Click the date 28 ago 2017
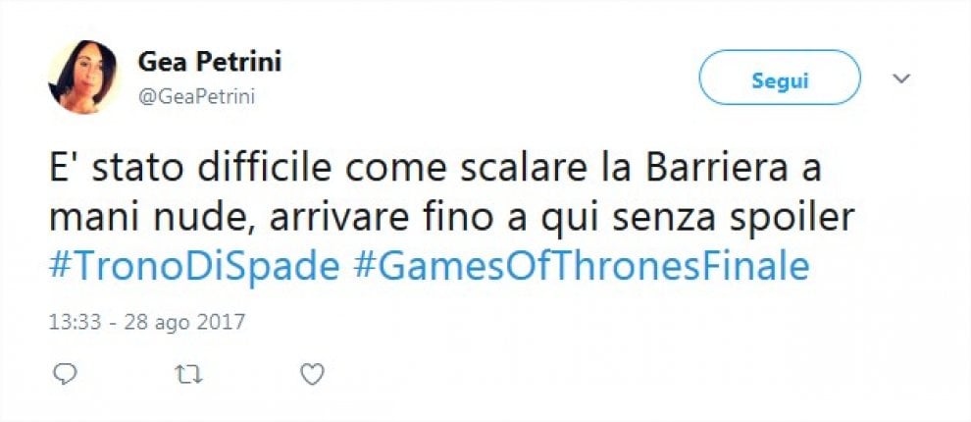This screenshot has height=422, width=971. pyautogui.click(x=184, y=322)
